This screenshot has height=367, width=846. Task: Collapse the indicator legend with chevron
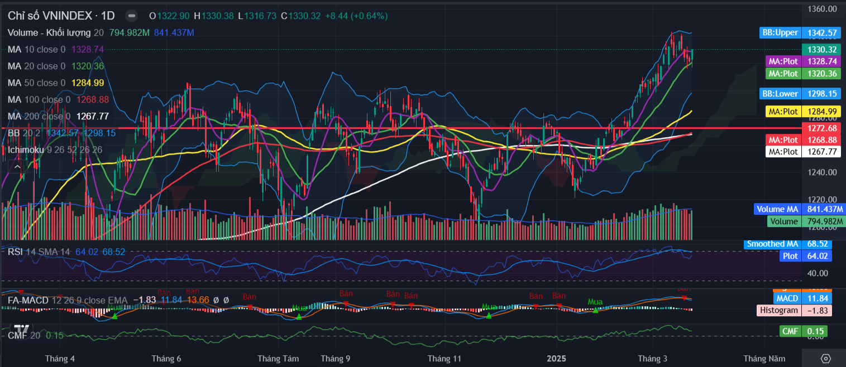(x=16, y=166)
